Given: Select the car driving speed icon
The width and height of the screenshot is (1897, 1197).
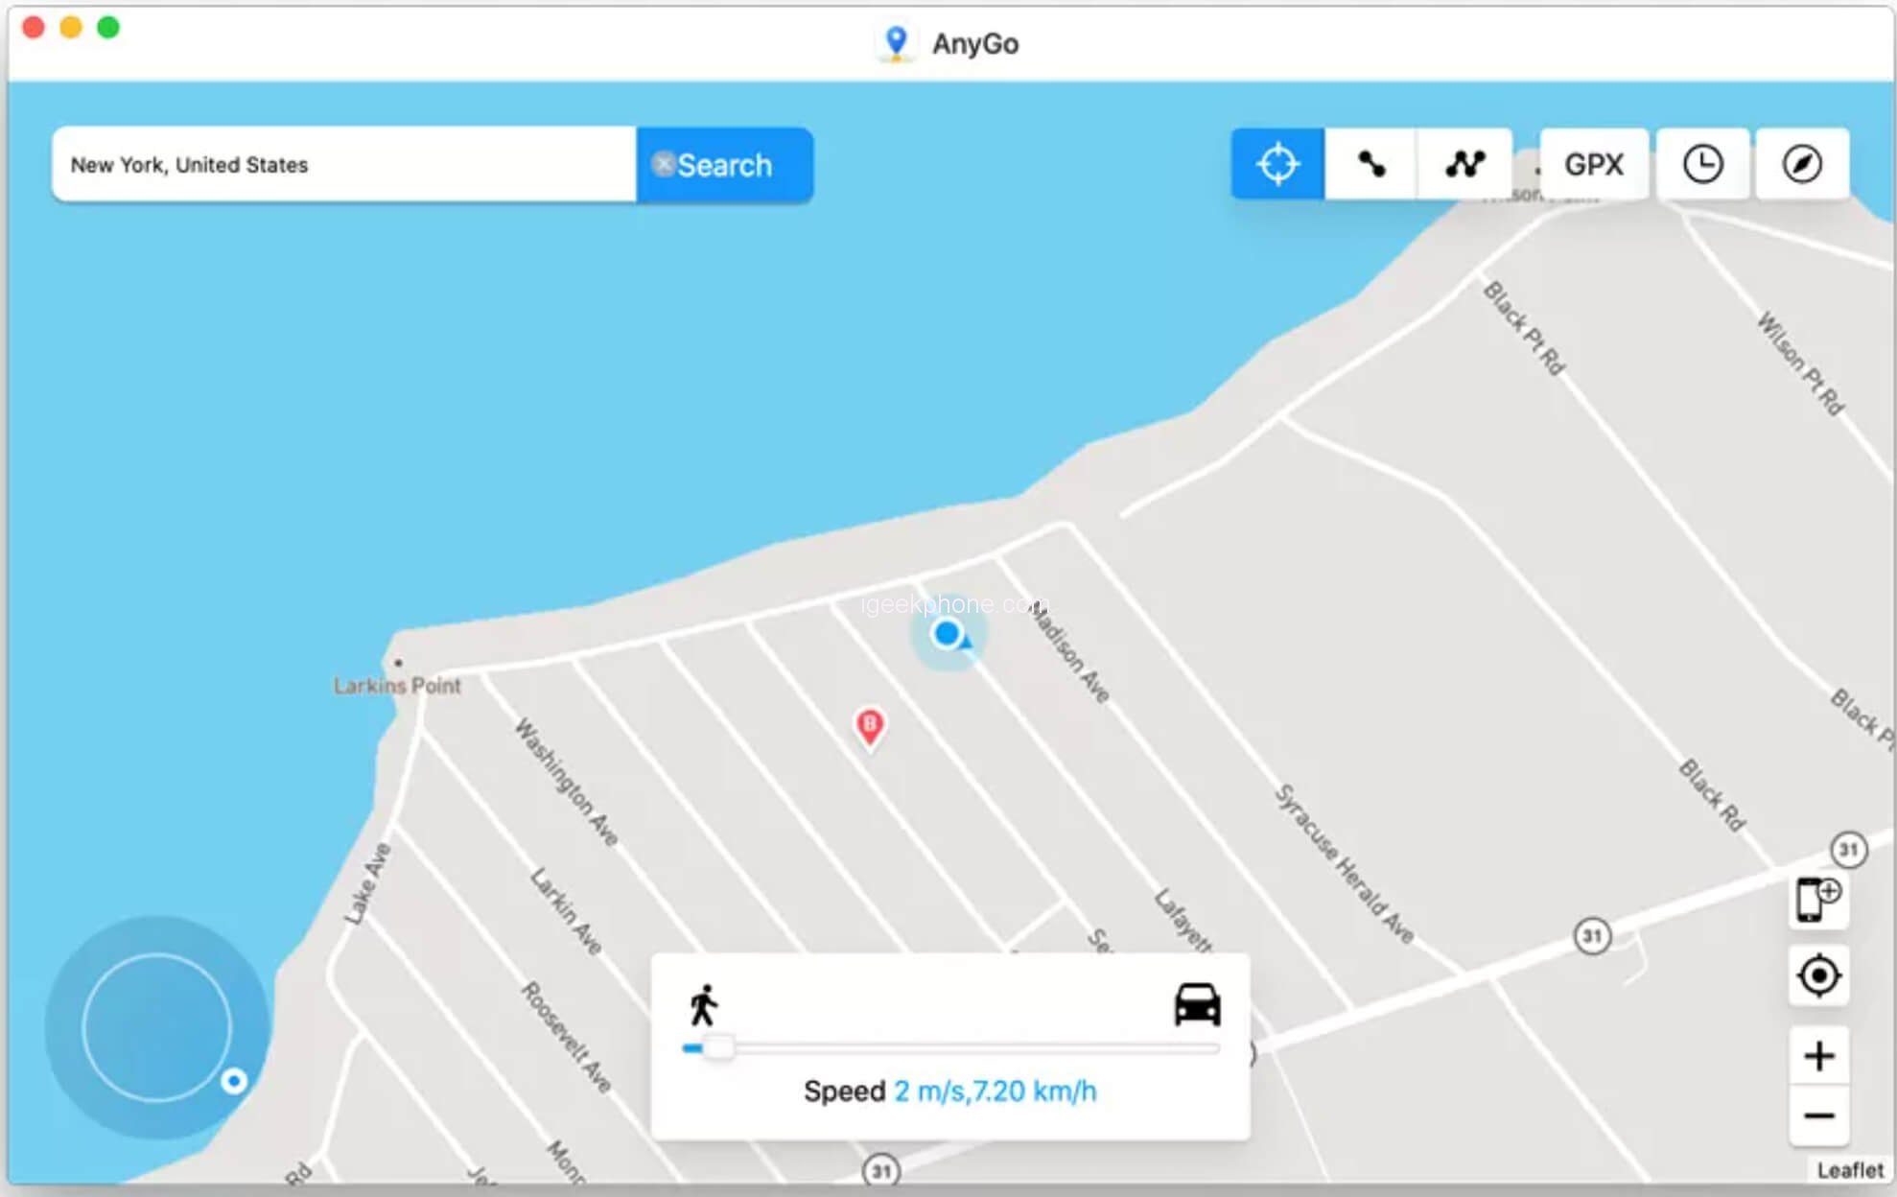Looking at the screenshot, I should click(1197, 1004).
